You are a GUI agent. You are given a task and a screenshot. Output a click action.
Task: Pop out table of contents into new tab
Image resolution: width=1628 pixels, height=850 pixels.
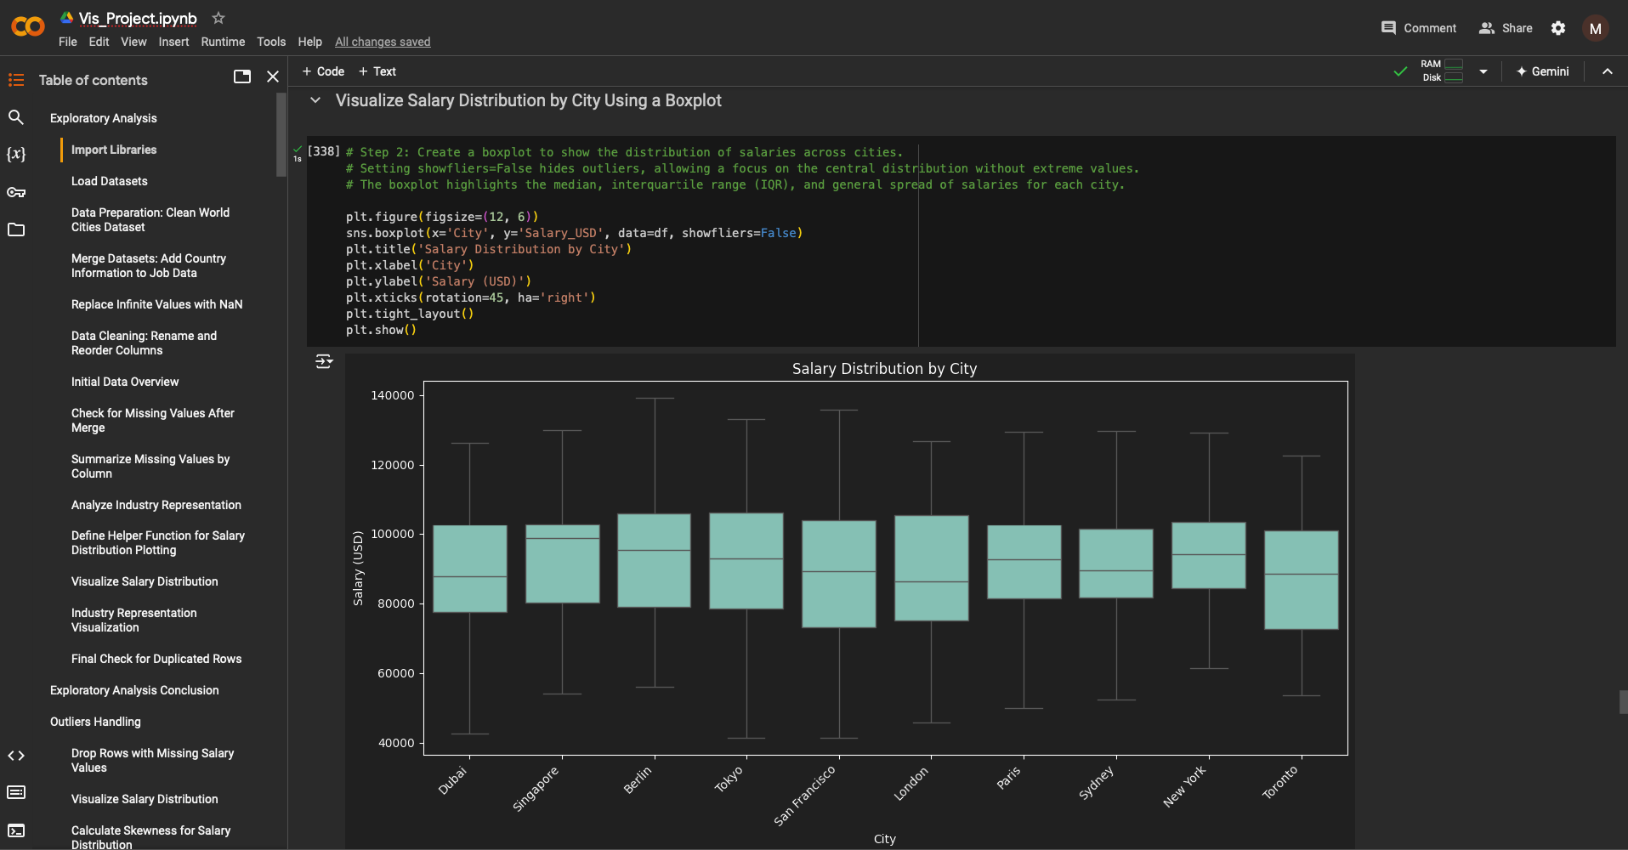242,76
